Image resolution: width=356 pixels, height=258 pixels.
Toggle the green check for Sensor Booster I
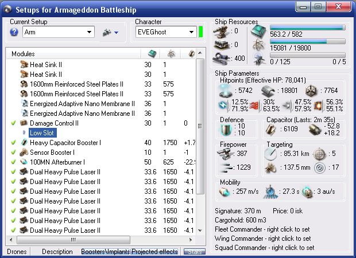click(x=13, y=152)
